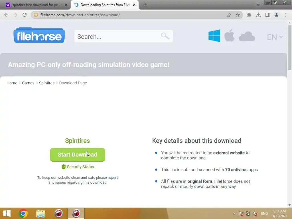Reload the current page
This screenshot has height=219, width=292.
coord(25,15)
